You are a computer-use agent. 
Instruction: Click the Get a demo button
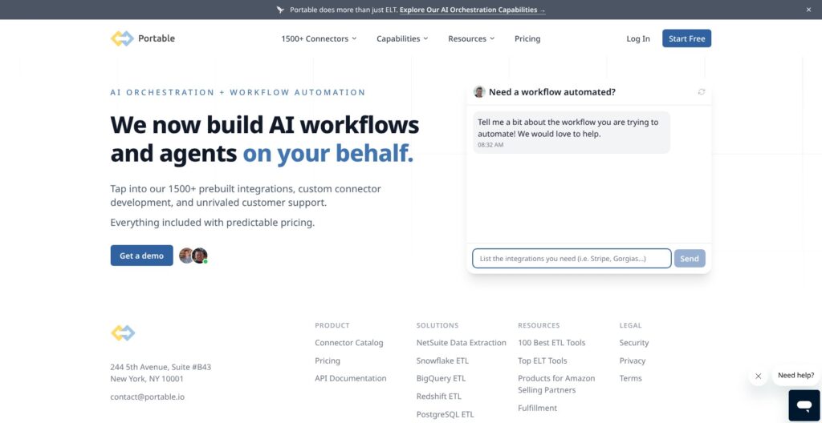pyautogui.click(x=141, y=256)
